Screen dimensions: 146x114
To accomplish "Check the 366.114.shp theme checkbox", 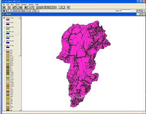I will [x=4, y=41].
